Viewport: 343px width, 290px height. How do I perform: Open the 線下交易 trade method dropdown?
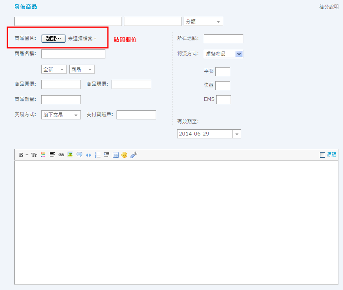click(61, 115)
